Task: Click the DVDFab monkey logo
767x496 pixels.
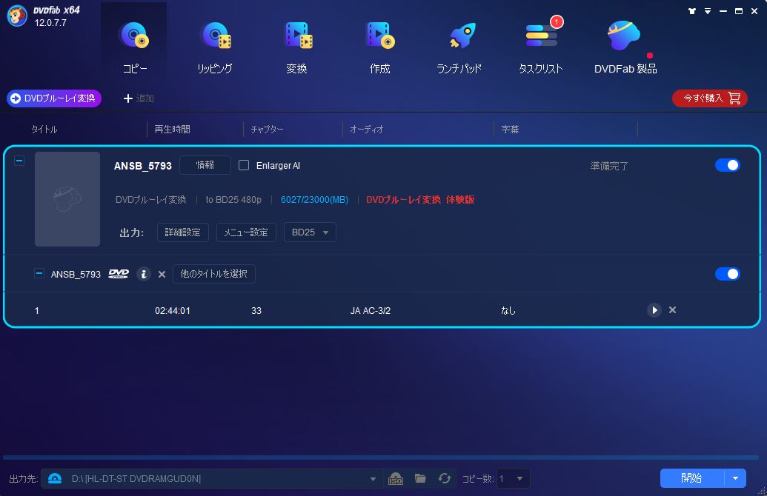Action: [x=17, y=16]
